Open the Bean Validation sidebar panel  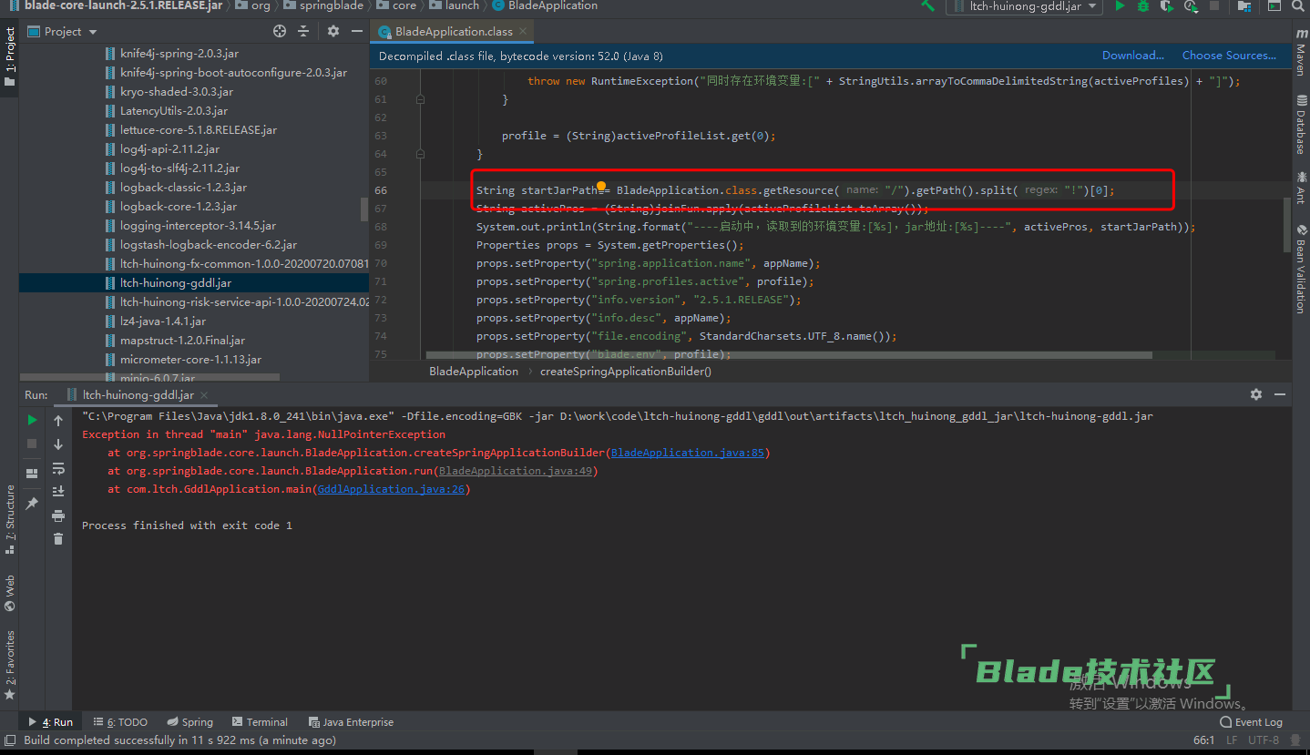click(1300, 269)
